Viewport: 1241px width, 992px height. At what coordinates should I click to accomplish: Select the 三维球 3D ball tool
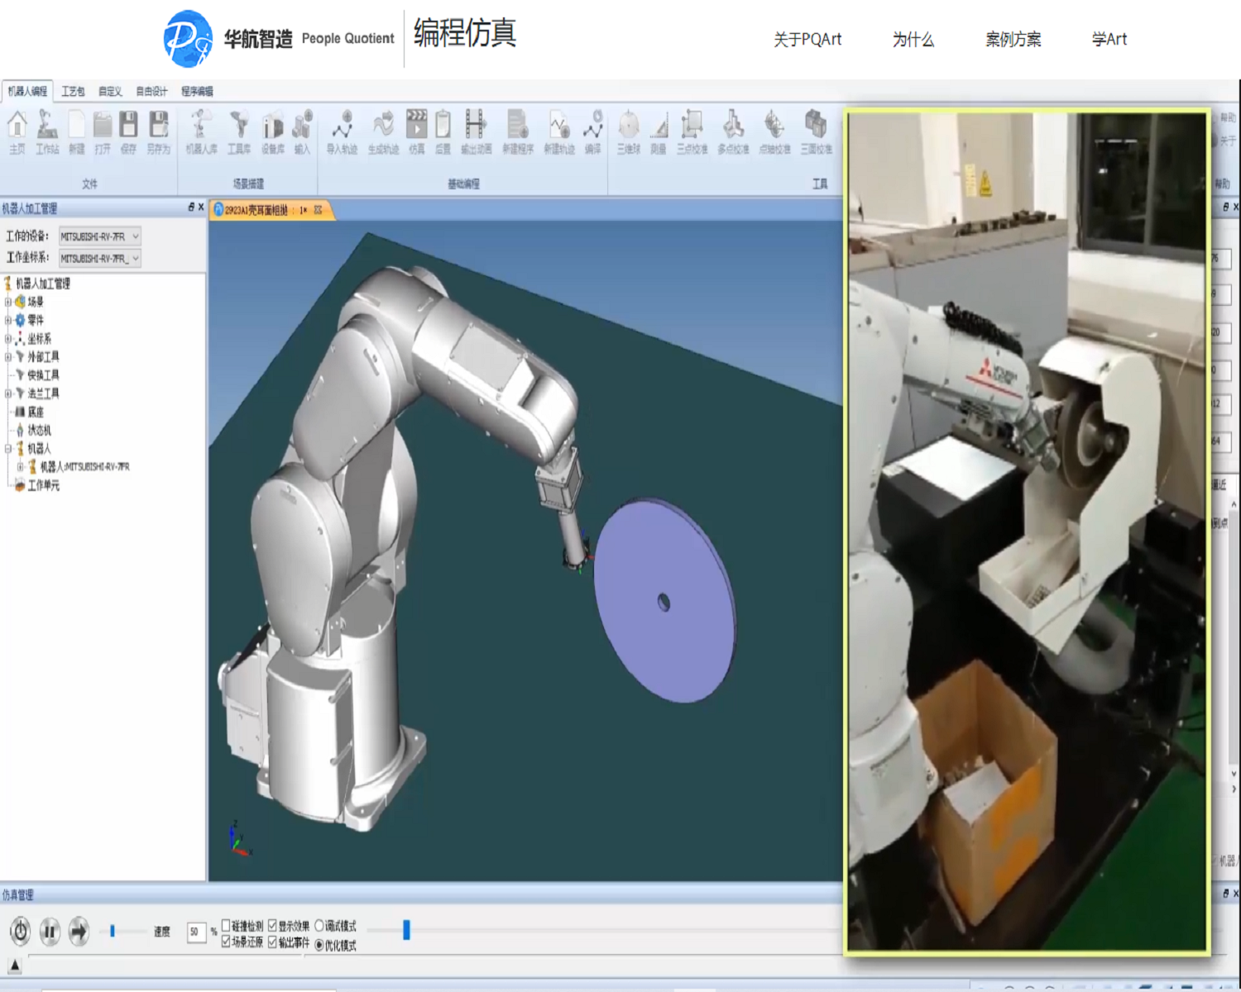(629, 131)
